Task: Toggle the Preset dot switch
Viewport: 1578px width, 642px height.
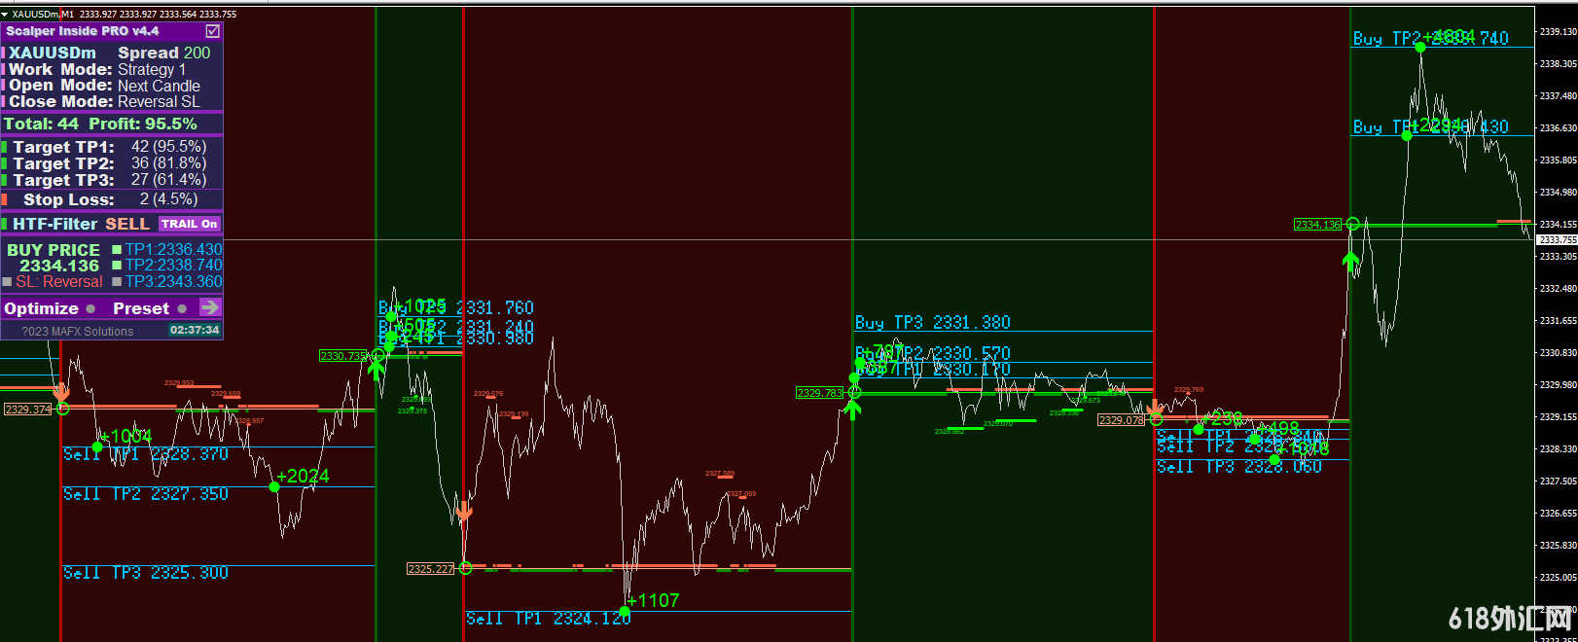Action: [182, 308]
